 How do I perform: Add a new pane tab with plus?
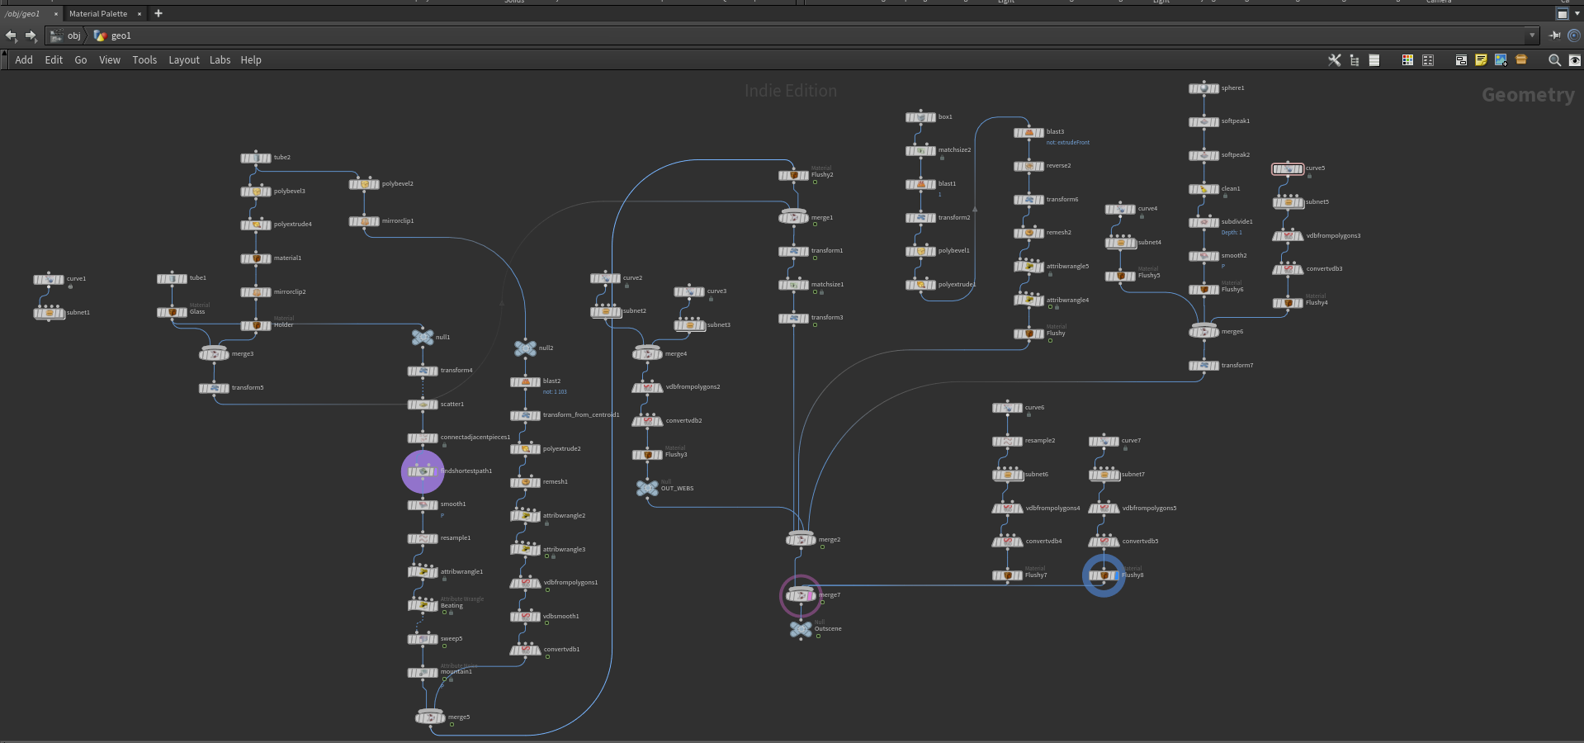158,13
